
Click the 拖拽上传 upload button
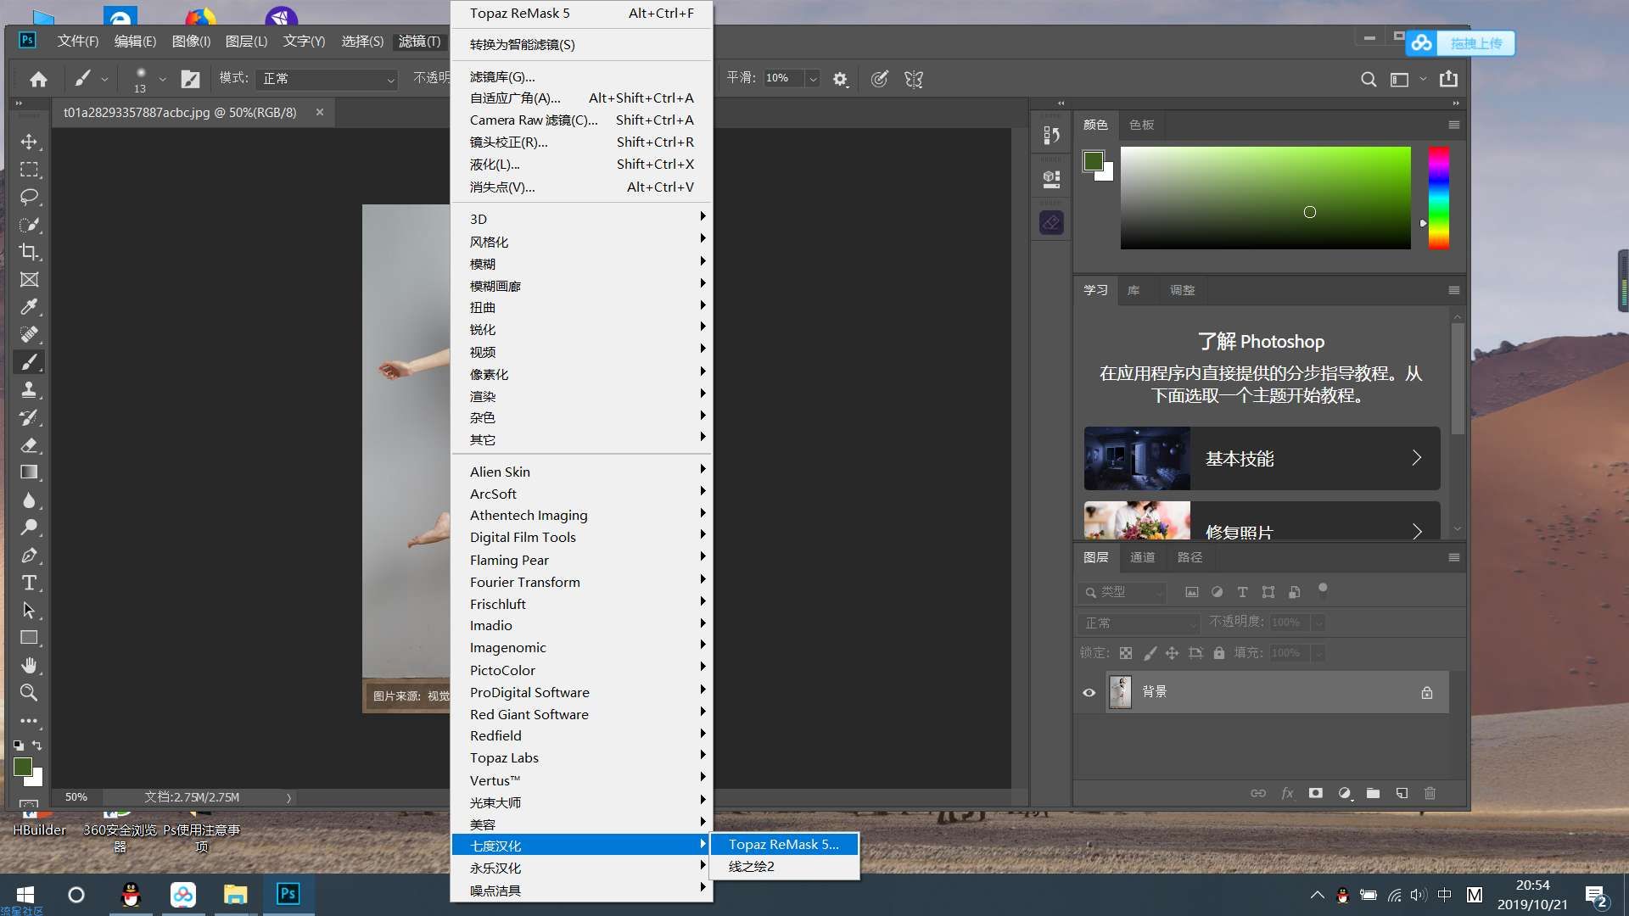point(1460,43)
